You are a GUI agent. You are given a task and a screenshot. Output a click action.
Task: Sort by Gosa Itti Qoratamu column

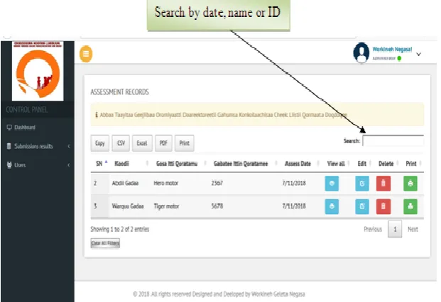pos(177,163)
